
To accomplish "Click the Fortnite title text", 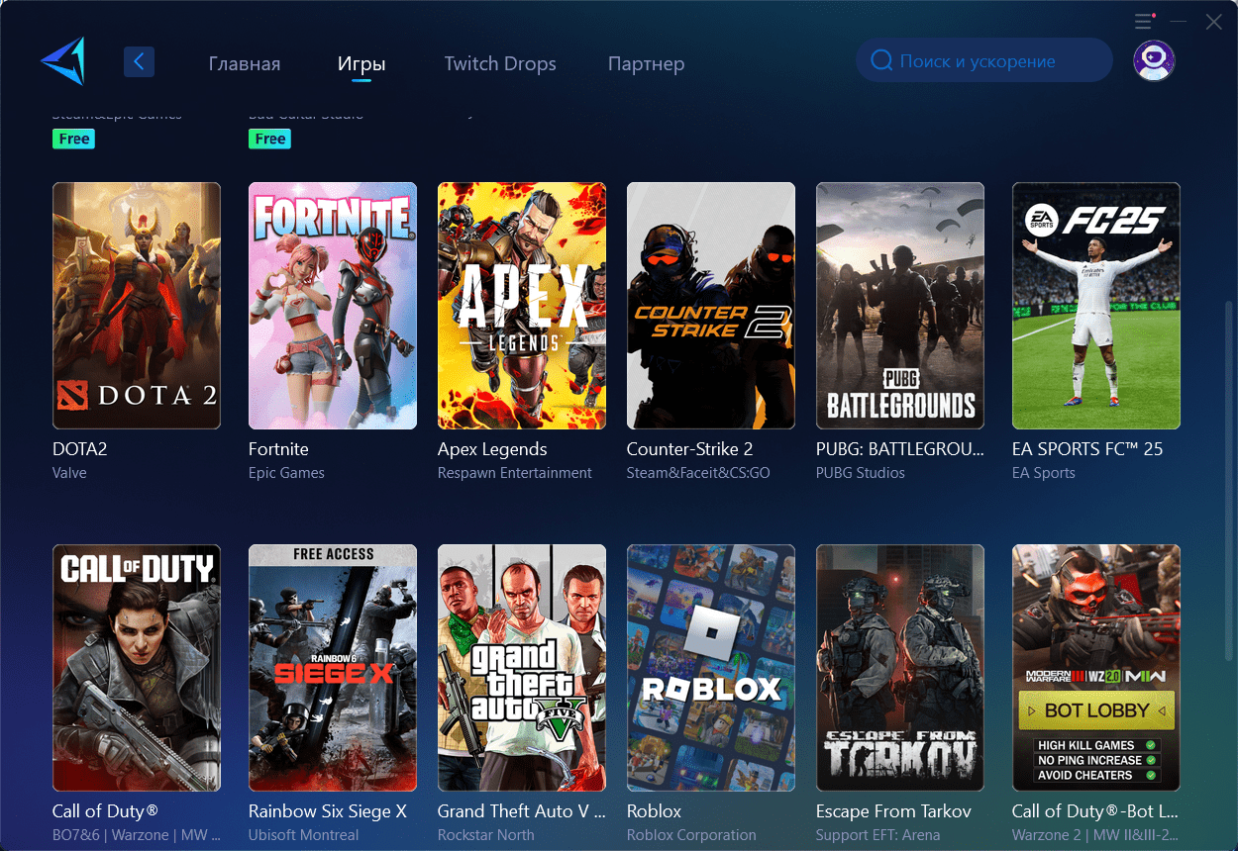I will [278, 449].
